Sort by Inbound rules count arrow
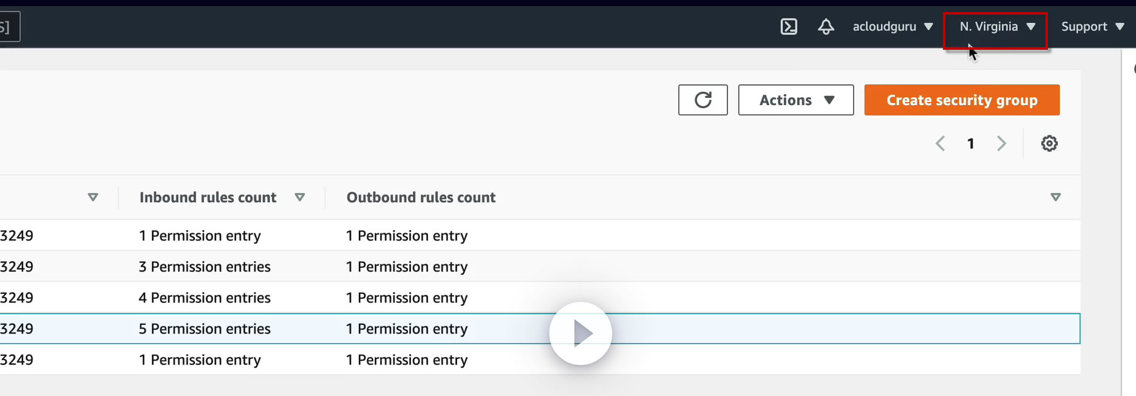 299,197
